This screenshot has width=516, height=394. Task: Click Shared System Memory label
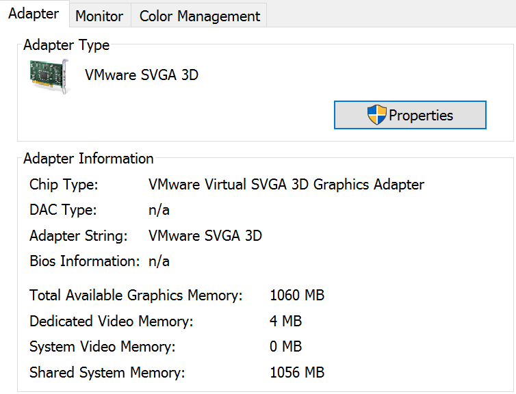[107, 373]
